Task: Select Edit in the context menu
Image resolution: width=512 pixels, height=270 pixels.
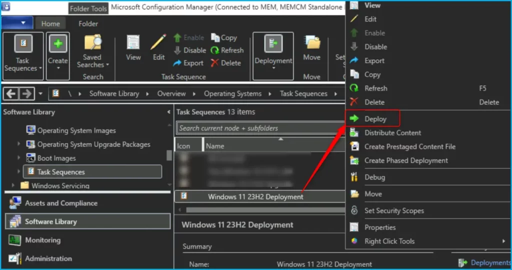Action: pyautogui.click(x=370, y=19)
